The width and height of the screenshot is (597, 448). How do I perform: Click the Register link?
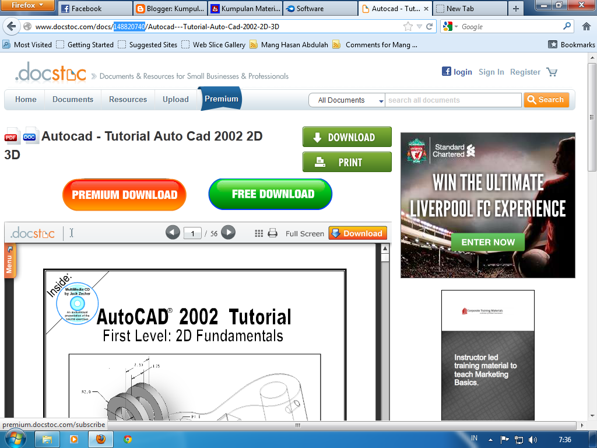(525, 72)
